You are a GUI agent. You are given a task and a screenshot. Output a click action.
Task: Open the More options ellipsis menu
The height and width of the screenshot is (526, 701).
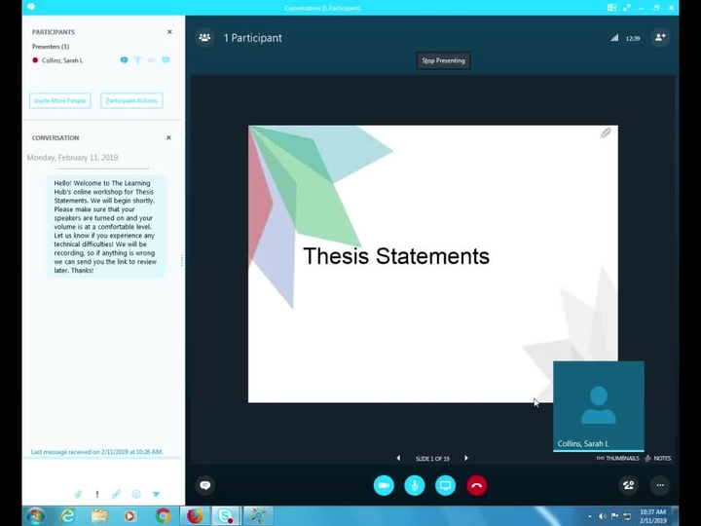pyautogui.click(x=660, y=485)
